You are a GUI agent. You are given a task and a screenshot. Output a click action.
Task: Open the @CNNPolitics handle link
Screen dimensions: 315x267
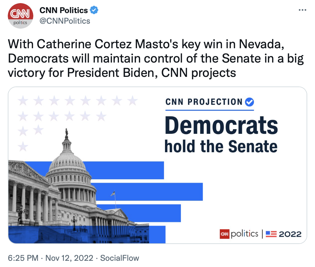click(65, 21)
